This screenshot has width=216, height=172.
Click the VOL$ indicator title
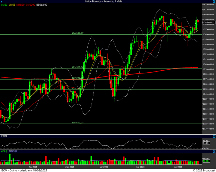4,152
